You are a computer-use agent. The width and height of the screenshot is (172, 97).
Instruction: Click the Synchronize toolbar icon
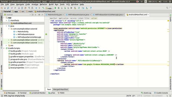click(8, 8)
